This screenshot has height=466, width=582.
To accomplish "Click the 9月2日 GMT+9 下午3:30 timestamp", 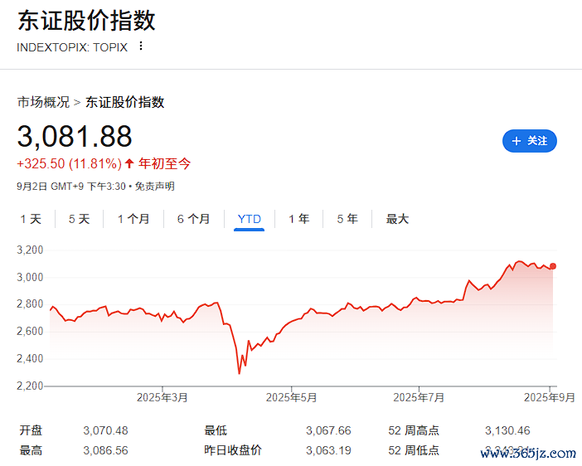I will (x=71, y=187).
